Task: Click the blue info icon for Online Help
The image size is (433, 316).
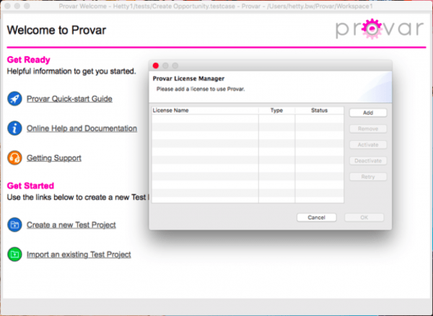Action: pyautogui.click(x=14, y=128)
